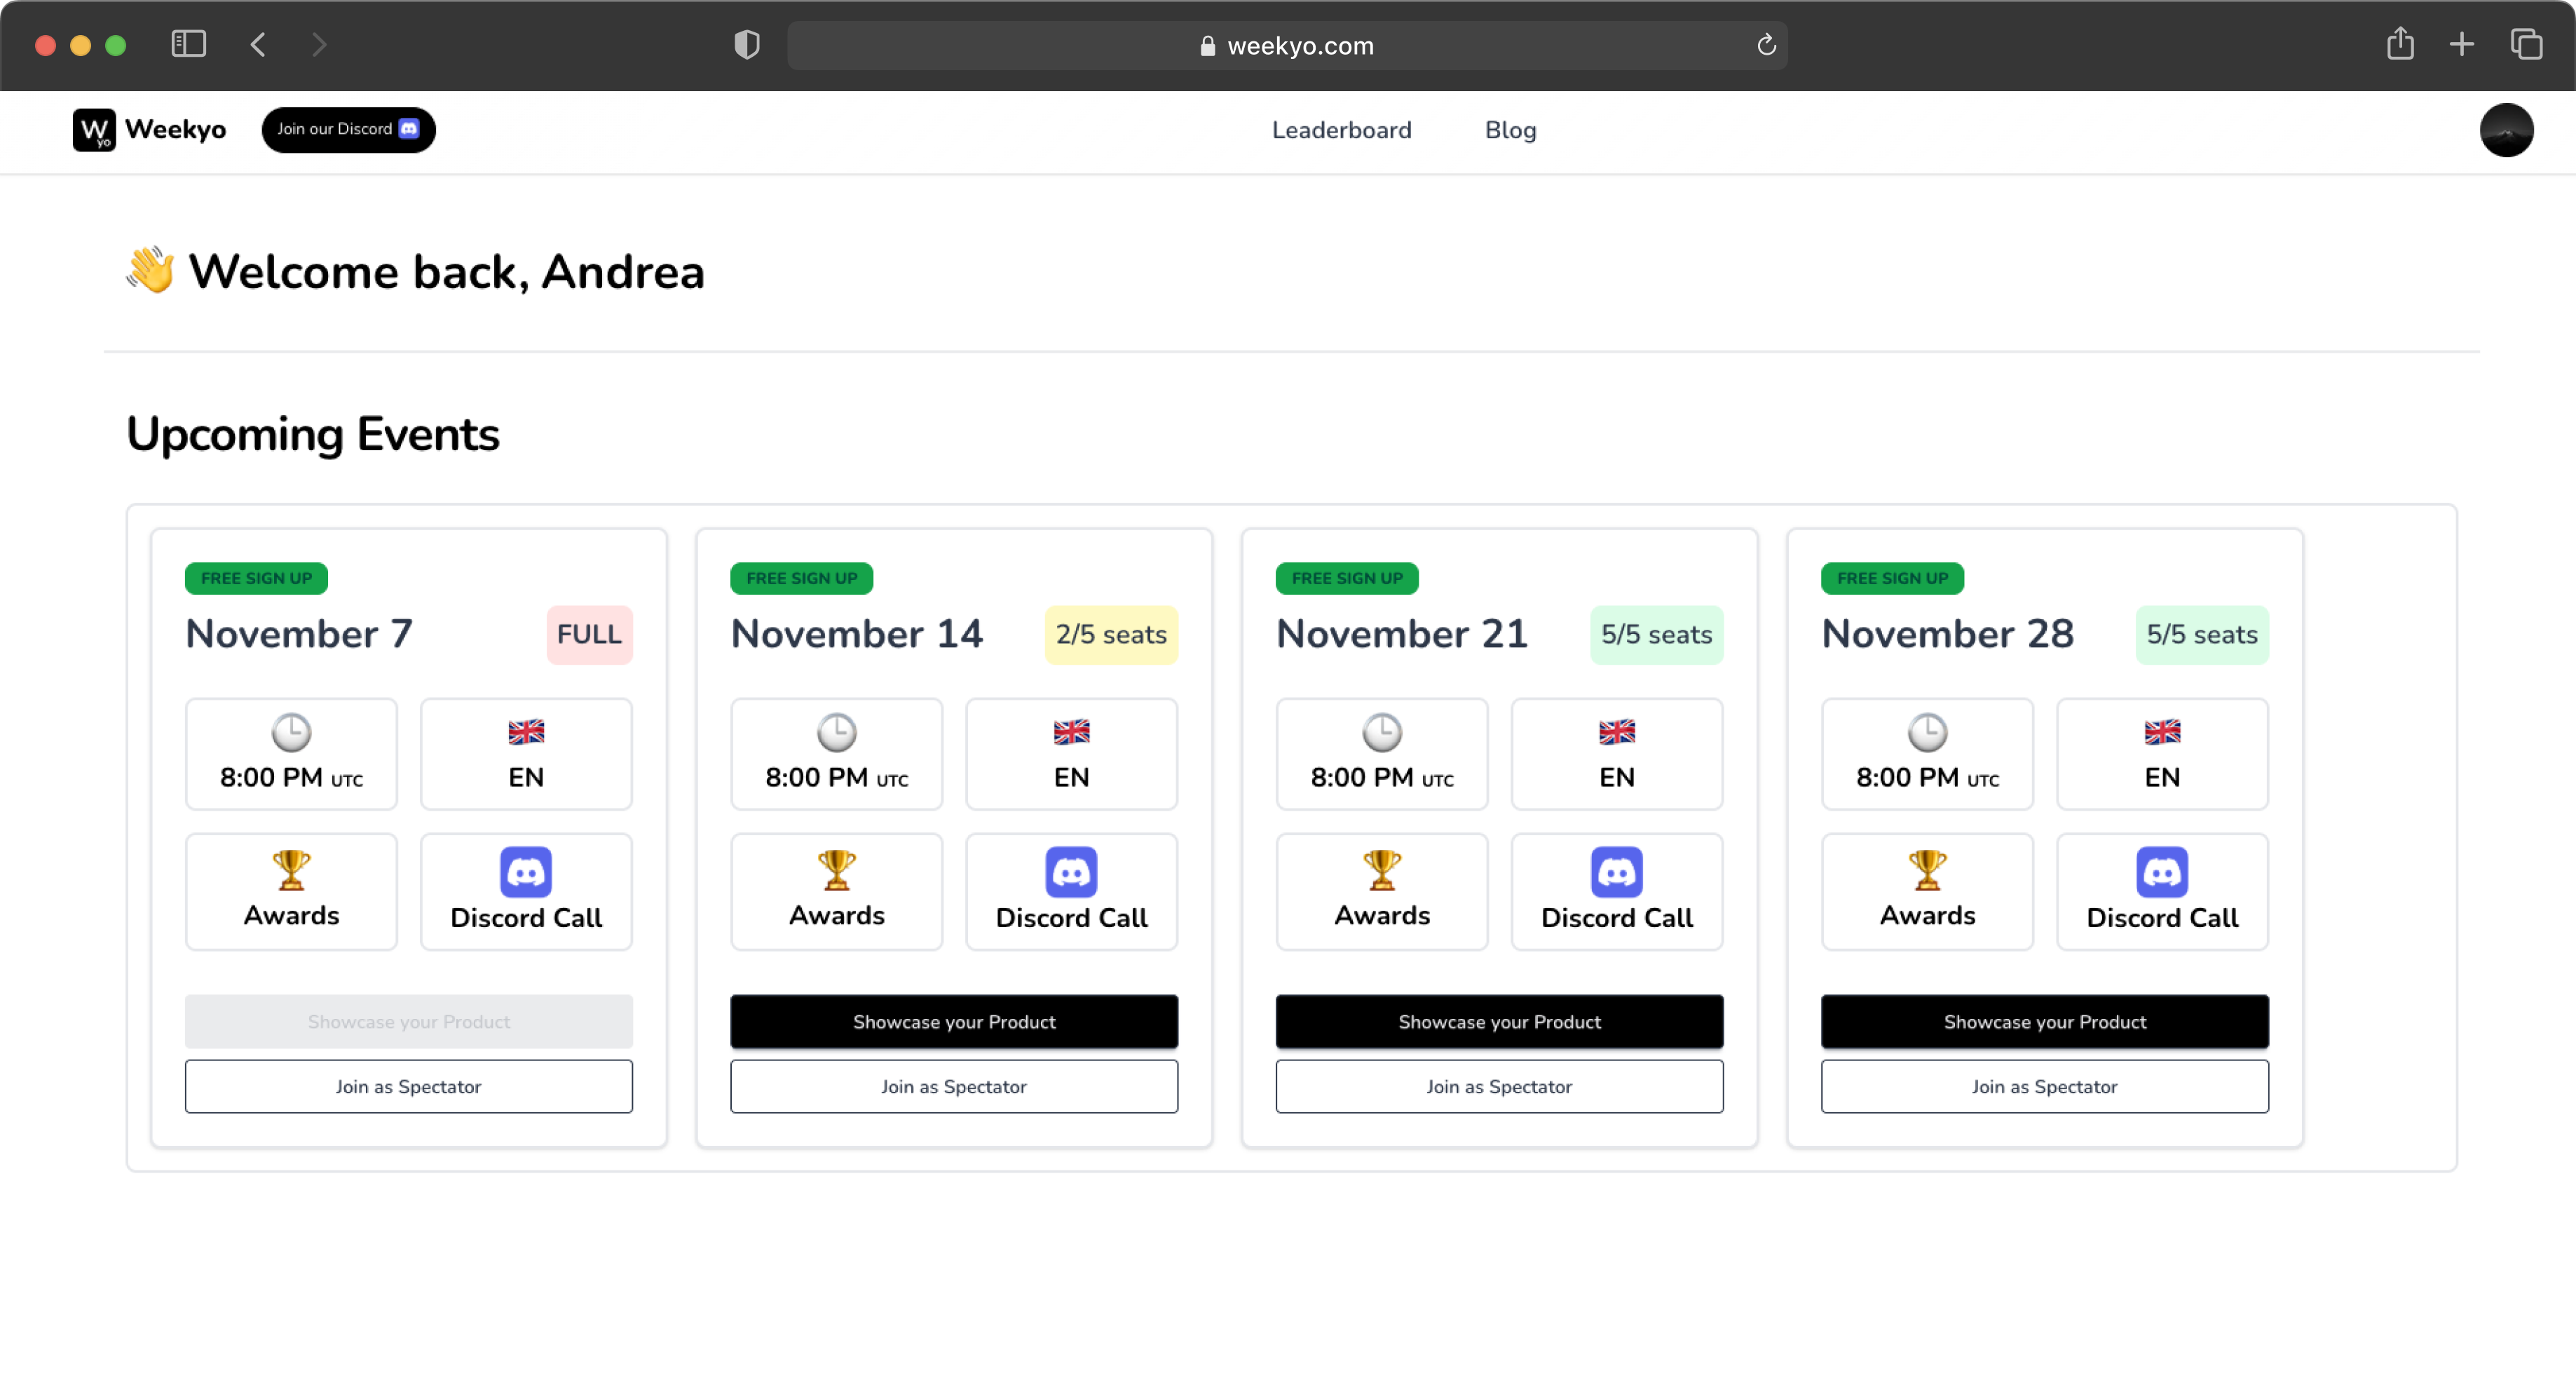Go back with the browser back arrow

click(x=258, y=45)
